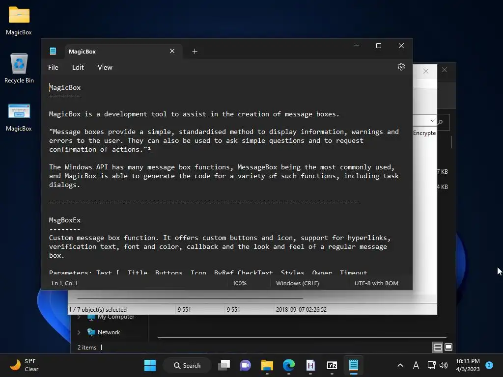Click the search icon in background window
This screenshot has width=503, height=377.
click(440, 122)
